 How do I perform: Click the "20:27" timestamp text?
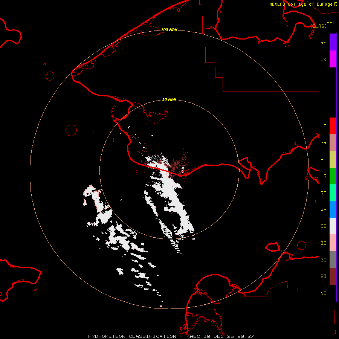click(x=246, y=336)
